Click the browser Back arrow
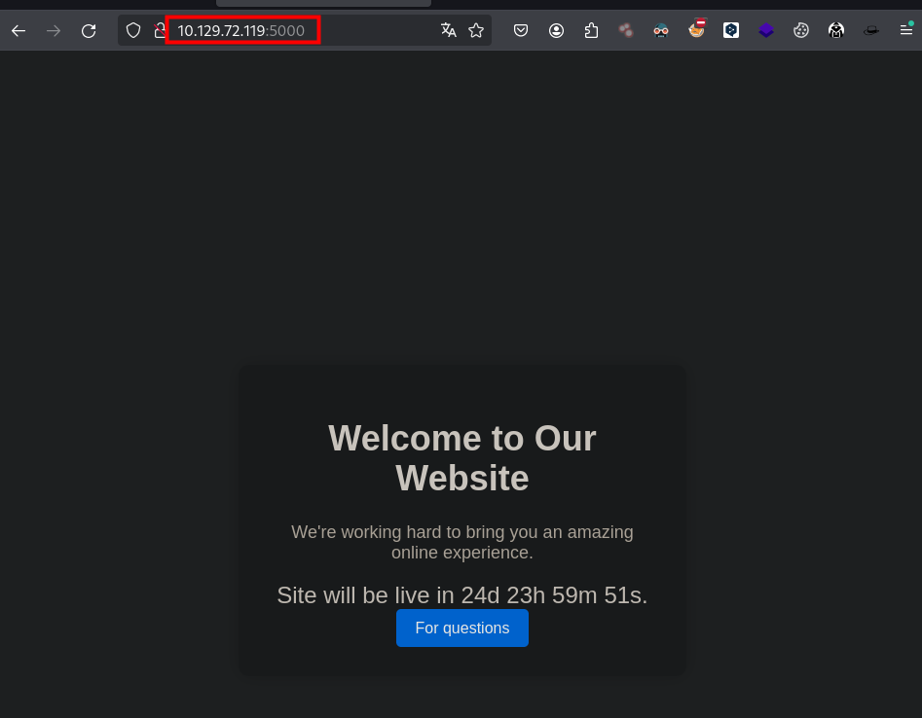Image resolution: width=922 pixels, height=718 pixels. [x=18, y=31]
